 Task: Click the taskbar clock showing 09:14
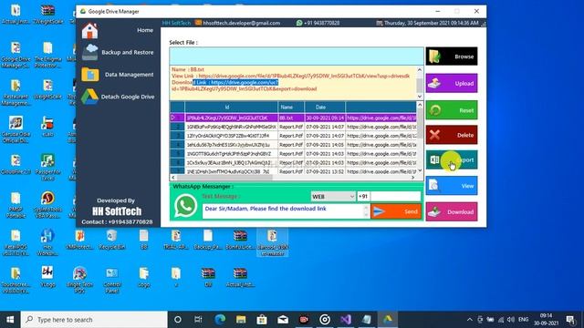[x=546, y=320]
